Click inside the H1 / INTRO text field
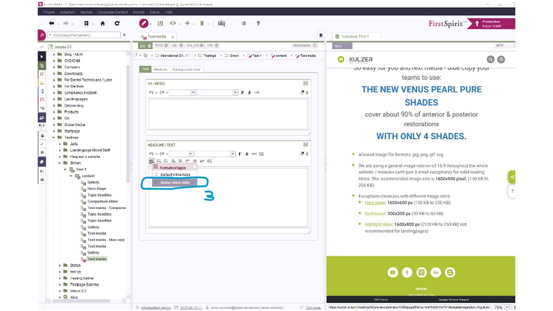Image resolution: width=553 pixels, height=311 pixels. pos(228,114)
